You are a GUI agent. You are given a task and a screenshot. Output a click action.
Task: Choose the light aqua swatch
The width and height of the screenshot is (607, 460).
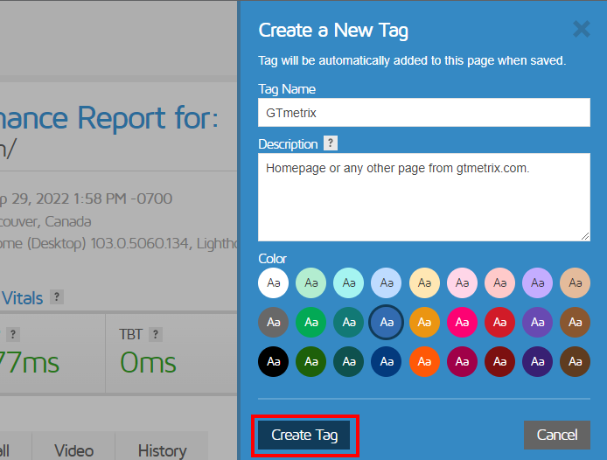coord(348,282)
